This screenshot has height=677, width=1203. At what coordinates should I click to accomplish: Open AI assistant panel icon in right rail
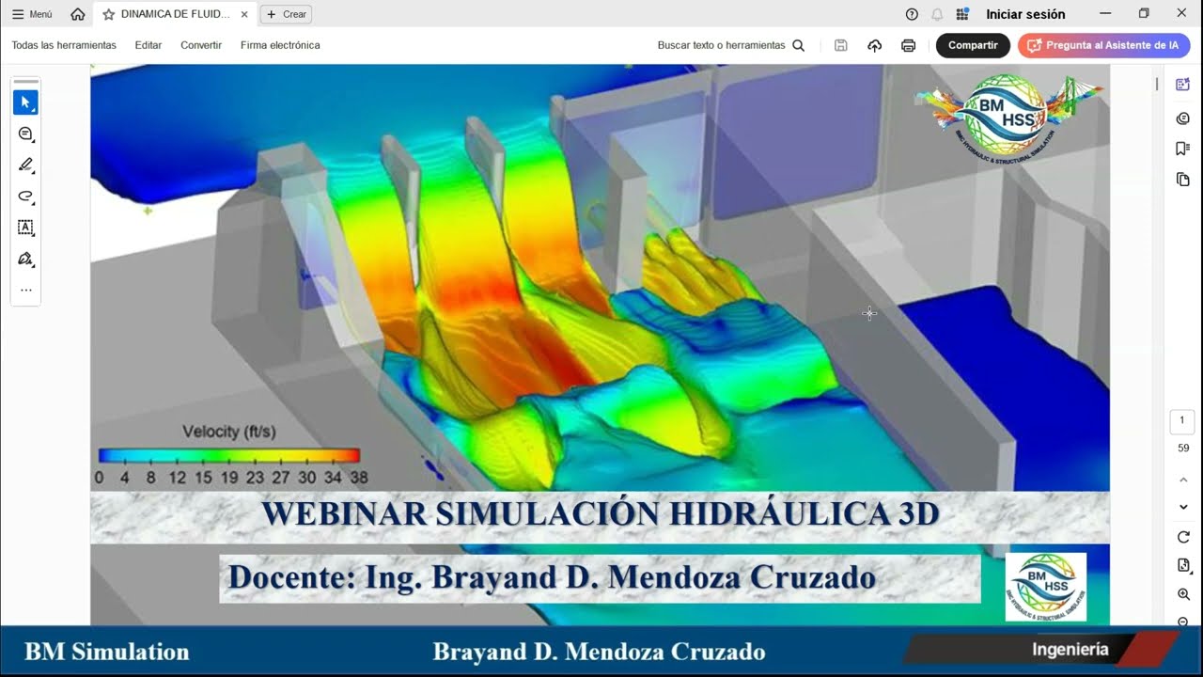pyautogui.click(x=1183, y=85)
